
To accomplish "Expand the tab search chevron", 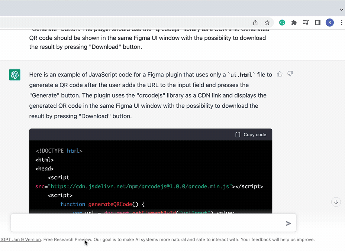I will click(341, 9).
